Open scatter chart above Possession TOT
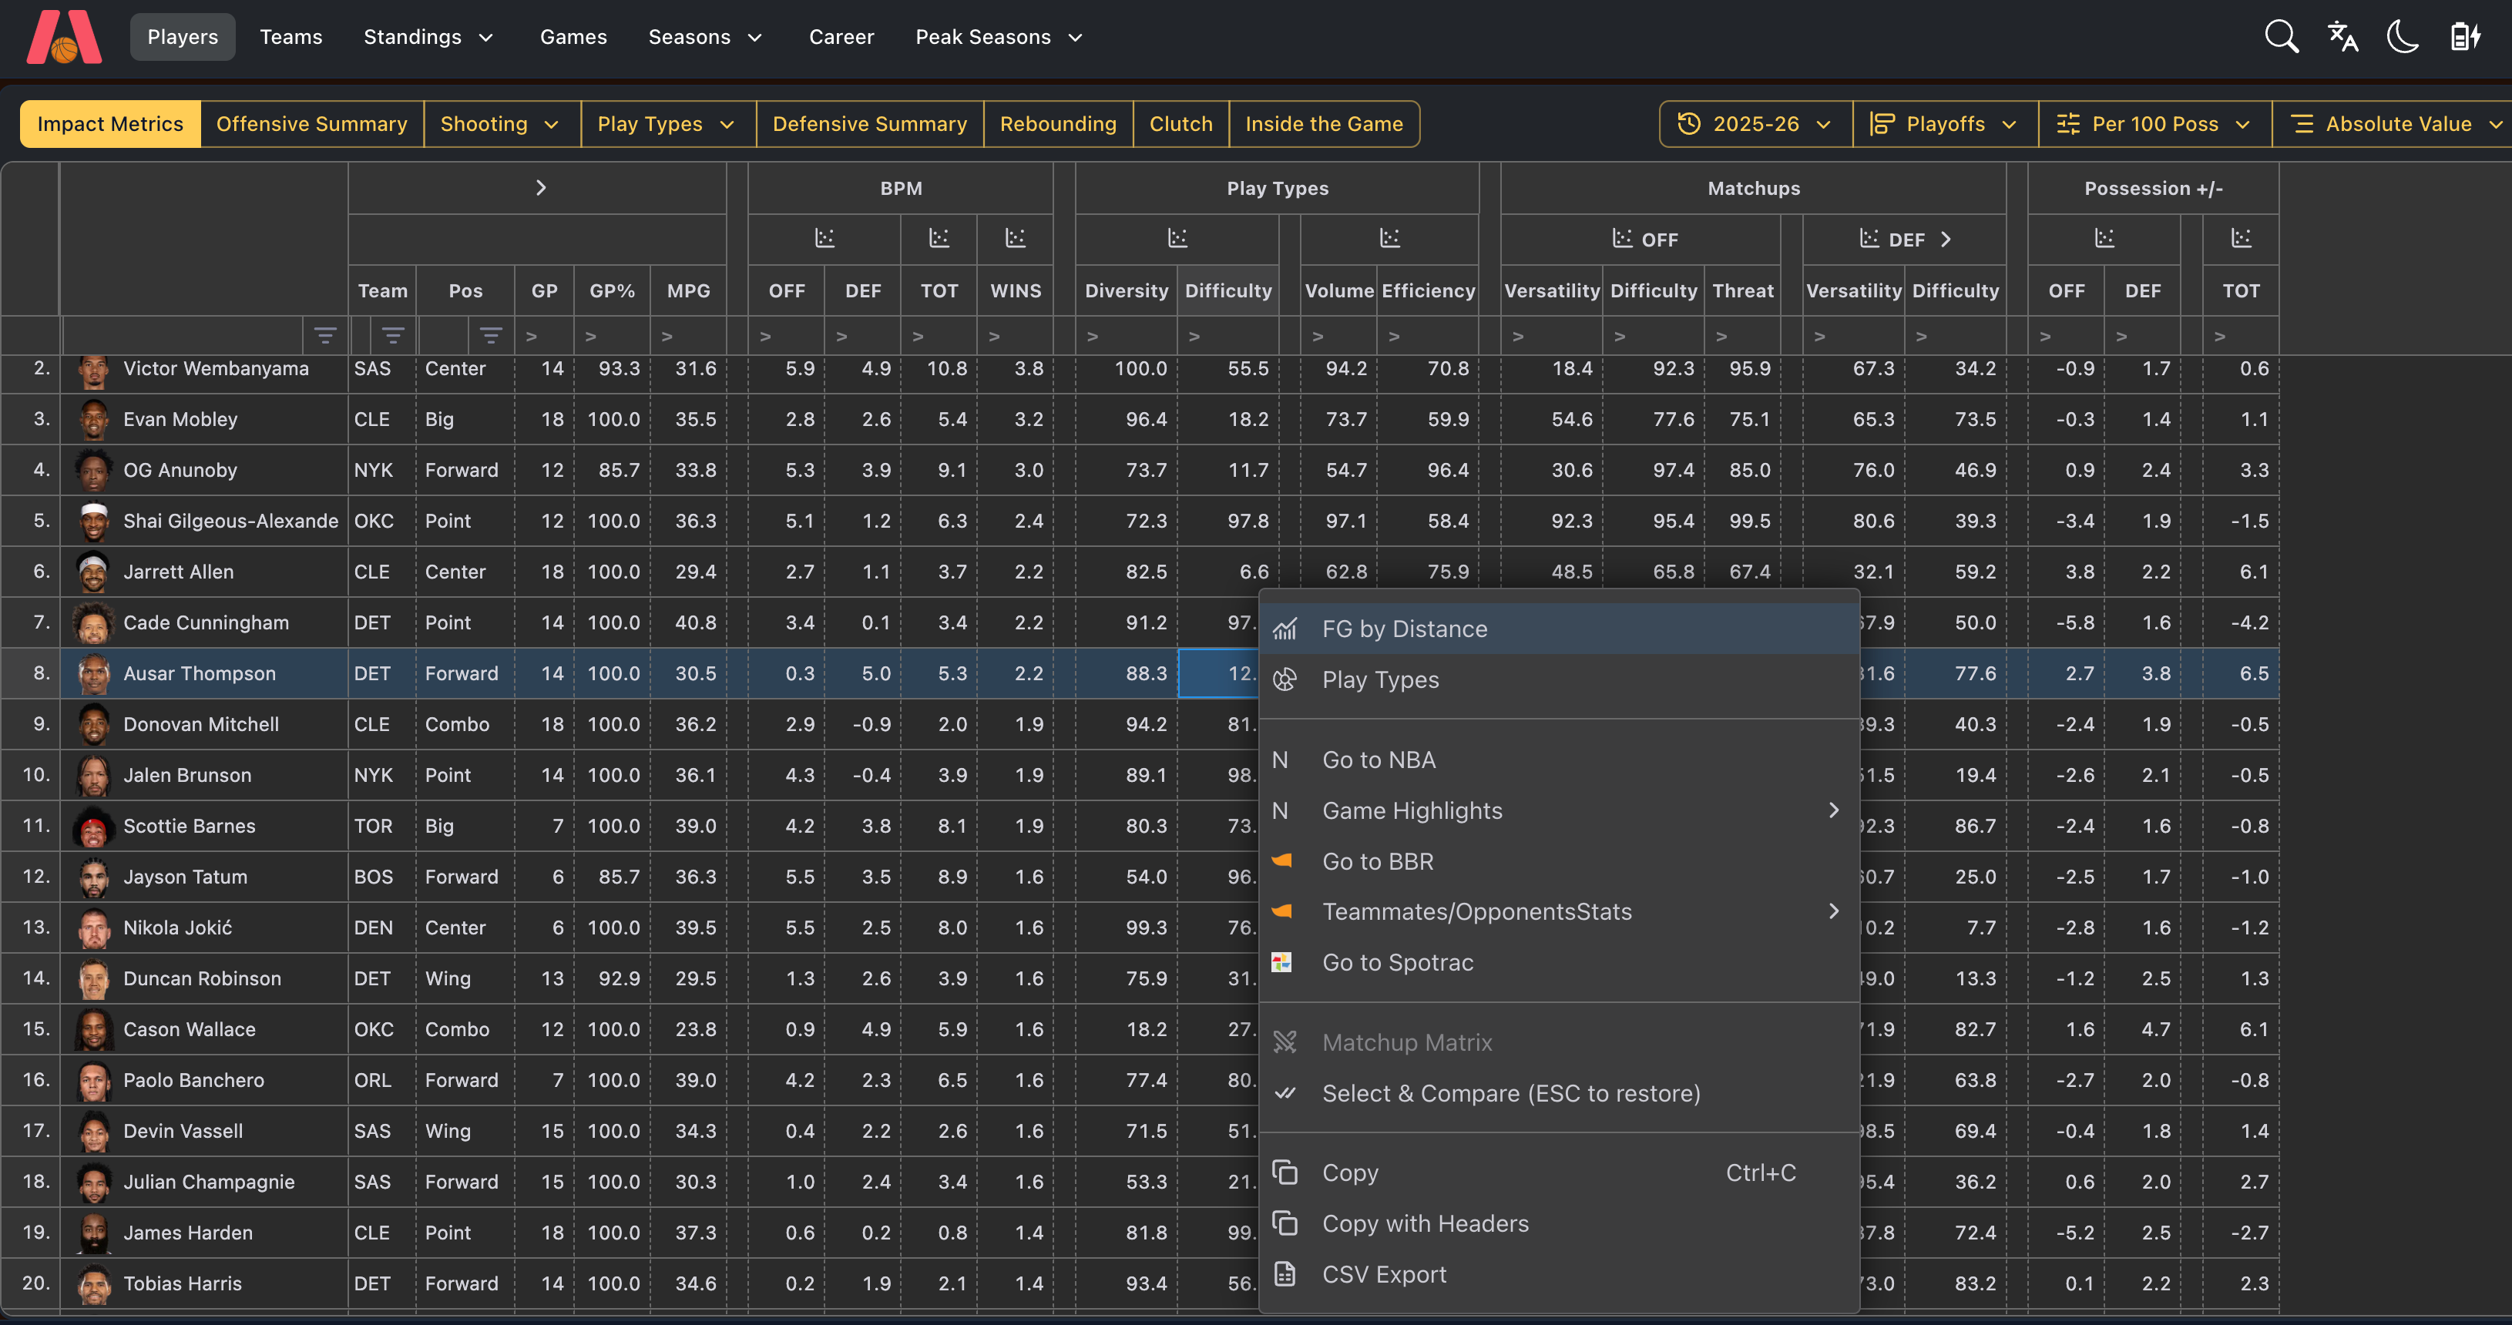 (2241, 238)
